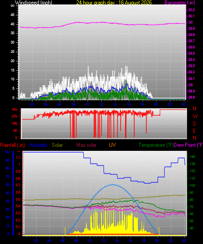Click the 100 tick on temperature axis
203x244 pixels.
192,185
